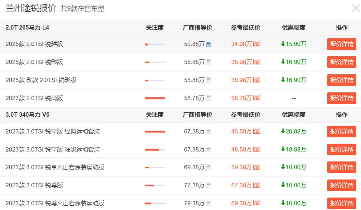Open model link 2025款 改款 2.0TSI 锐影版

click(41, 80)
